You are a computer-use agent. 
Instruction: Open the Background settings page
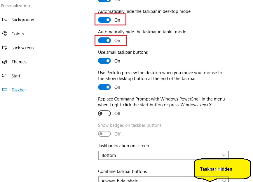(23, 20)
